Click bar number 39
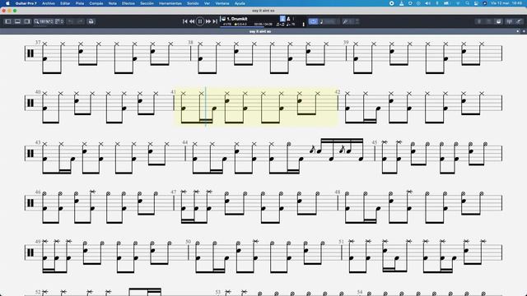The image size is (527, 296). [346, 42]
